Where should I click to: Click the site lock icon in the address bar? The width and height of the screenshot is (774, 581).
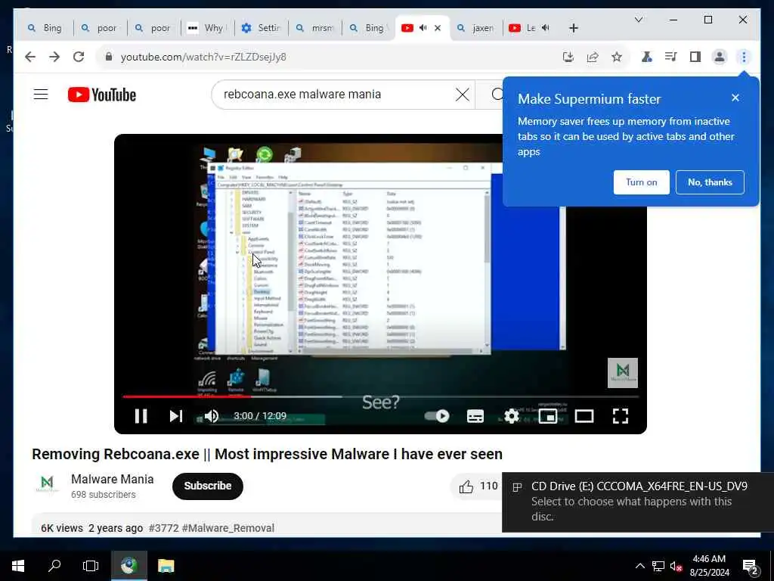point(109,57)
